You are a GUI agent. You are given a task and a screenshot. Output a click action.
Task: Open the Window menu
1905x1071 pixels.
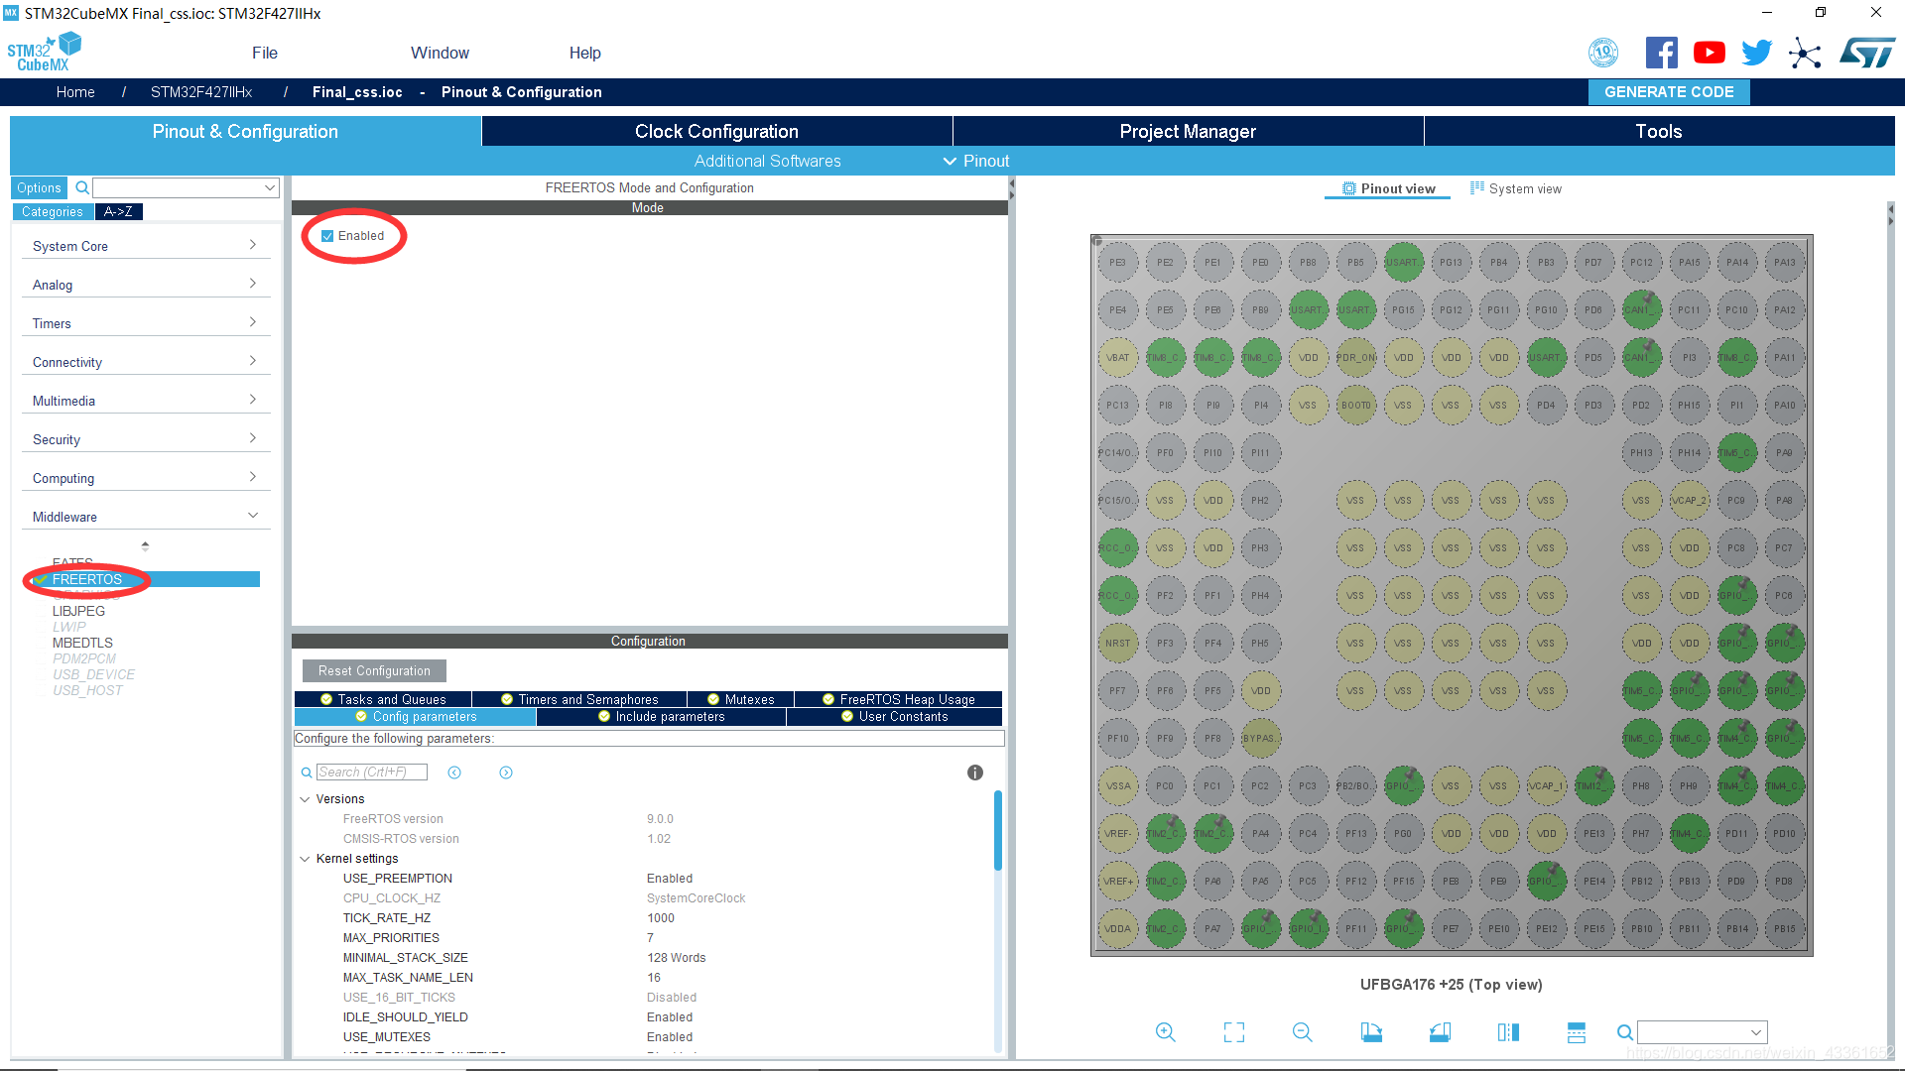(440, 53)
